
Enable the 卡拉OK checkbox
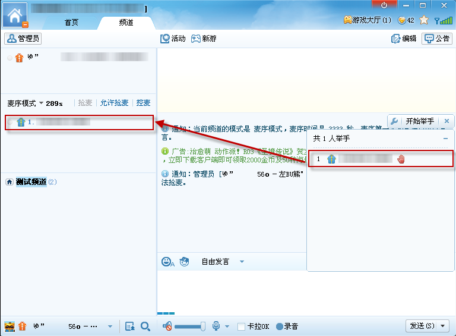click(241, 326)
